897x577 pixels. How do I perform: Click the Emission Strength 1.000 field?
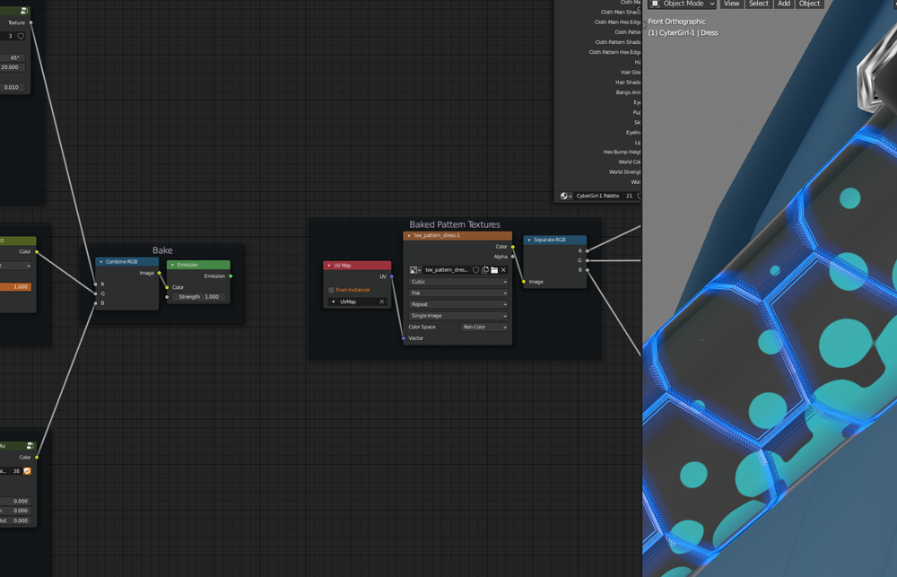click(198, 297)
